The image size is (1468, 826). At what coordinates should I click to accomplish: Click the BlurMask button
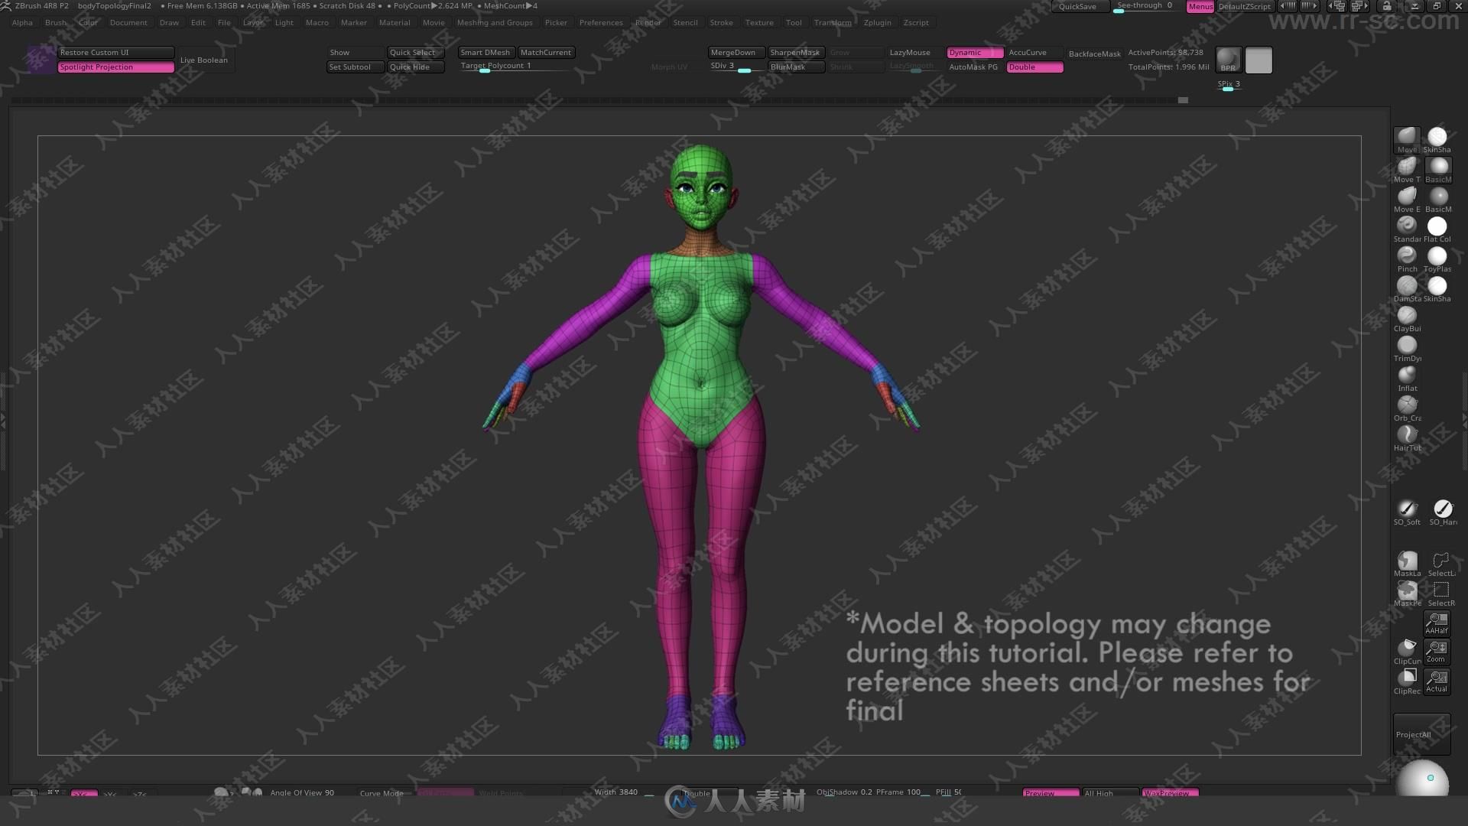click(x=796, y=67)
